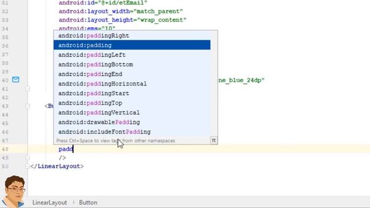Collapse the Button tag fold at line 43

28,106
